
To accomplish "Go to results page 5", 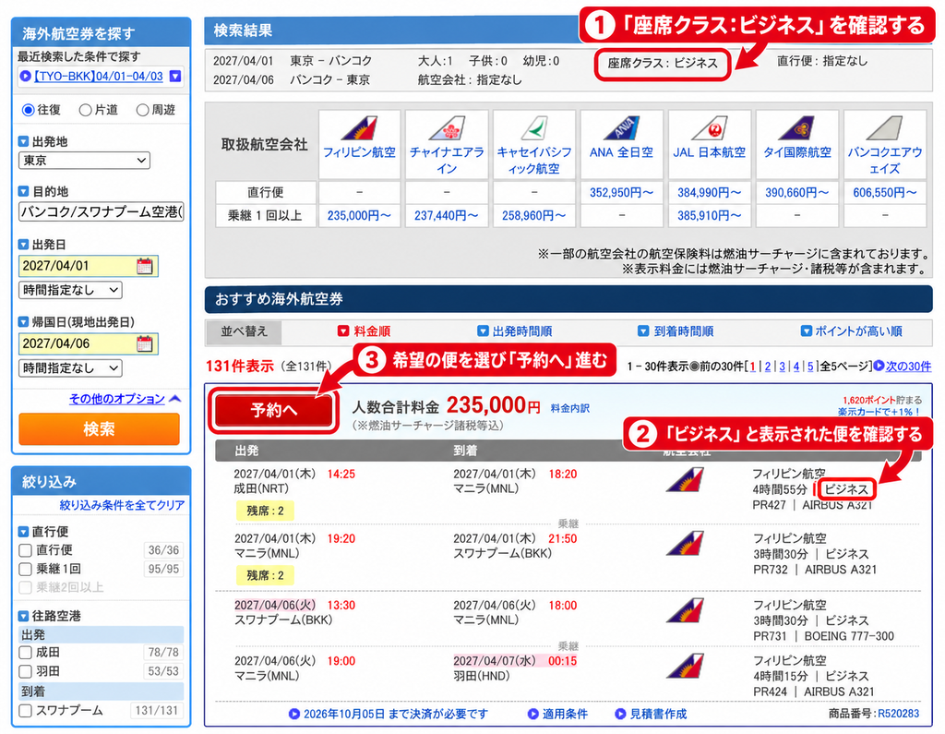I will [x=810, y=367].
